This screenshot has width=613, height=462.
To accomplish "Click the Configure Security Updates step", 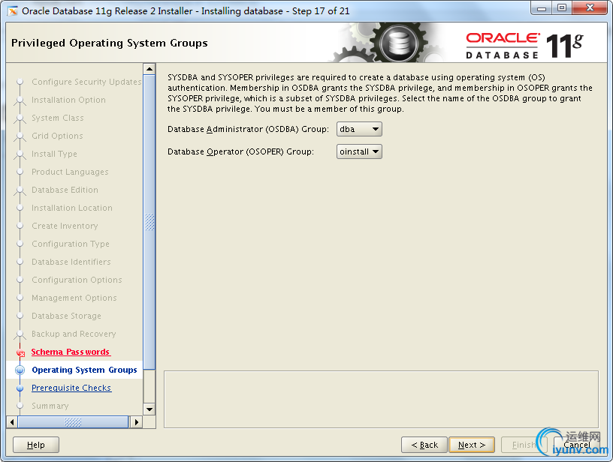I will pyautogui.click(x=86, y=82).
